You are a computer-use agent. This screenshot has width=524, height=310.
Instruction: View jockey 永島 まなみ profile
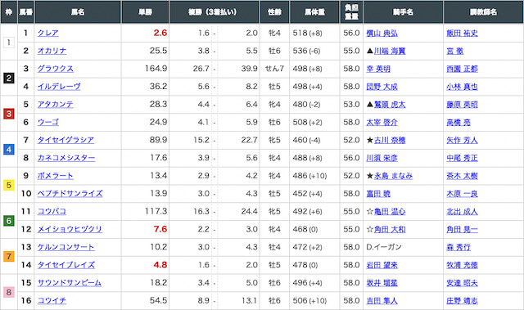393,176
